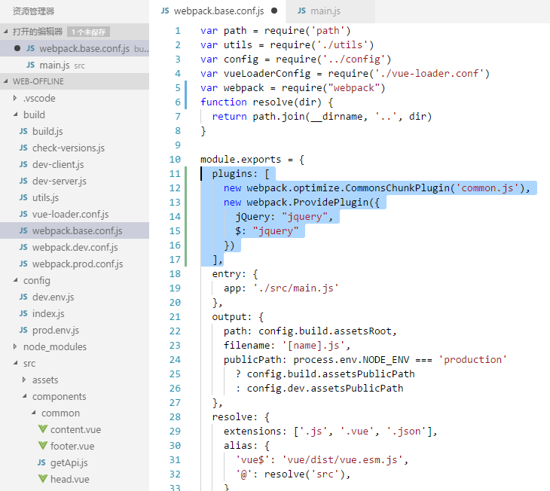Click the Vue icon of footer.vue
550x491 pixels.
tap(43, 446)
